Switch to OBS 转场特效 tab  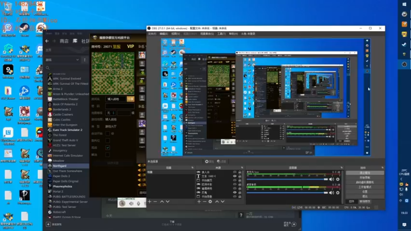365,201
